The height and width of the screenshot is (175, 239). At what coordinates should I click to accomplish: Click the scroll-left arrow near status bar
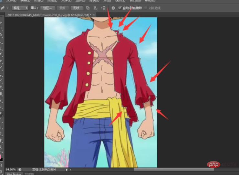[70, 170]
